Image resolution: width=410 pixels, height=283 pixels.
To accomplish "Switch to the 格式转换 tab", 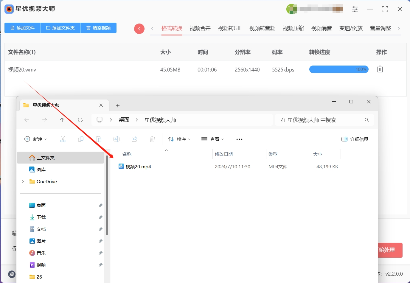I will [x=172, y=28].
